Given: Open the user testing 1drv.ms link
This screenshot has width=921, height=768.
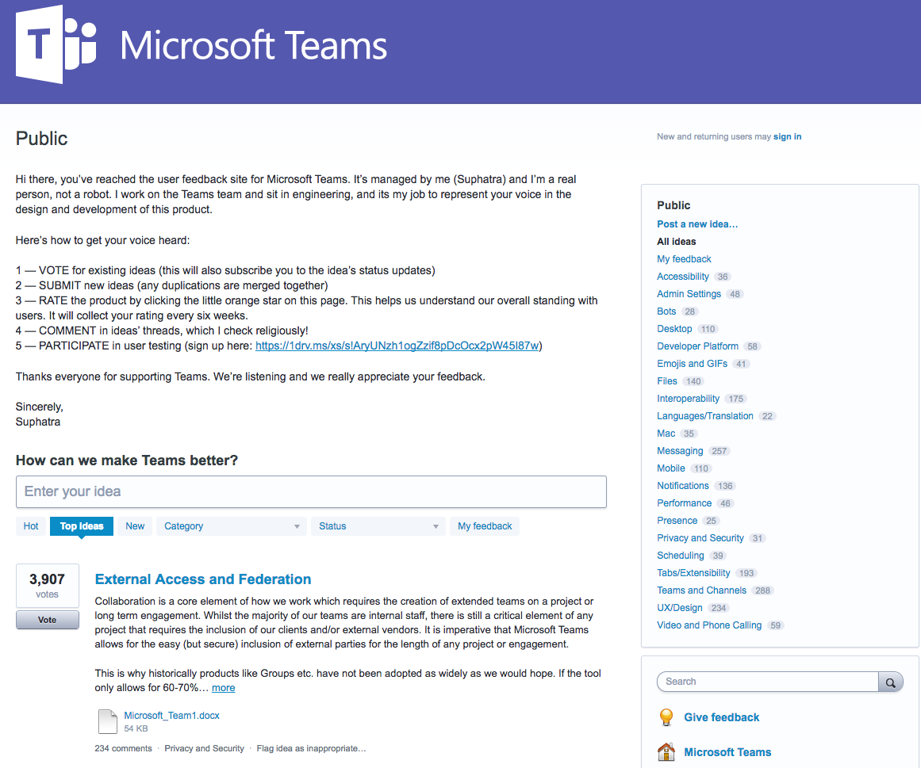Looking at the screenshot, I should coord(397,346).
